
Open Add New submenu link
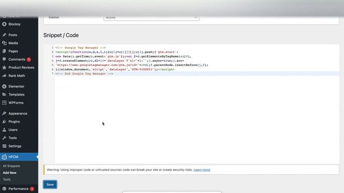(10, 173)
